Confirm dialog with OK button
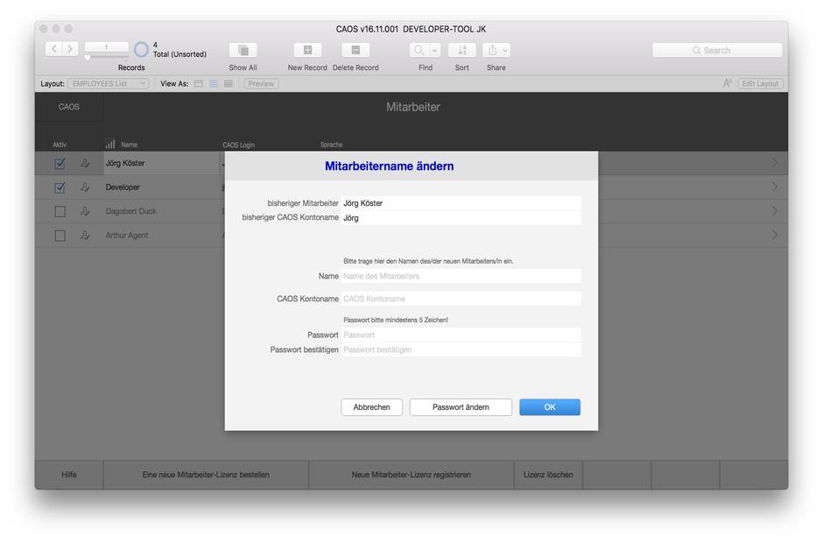This screenshot has width=823, height=543. [x=550, y=407]
